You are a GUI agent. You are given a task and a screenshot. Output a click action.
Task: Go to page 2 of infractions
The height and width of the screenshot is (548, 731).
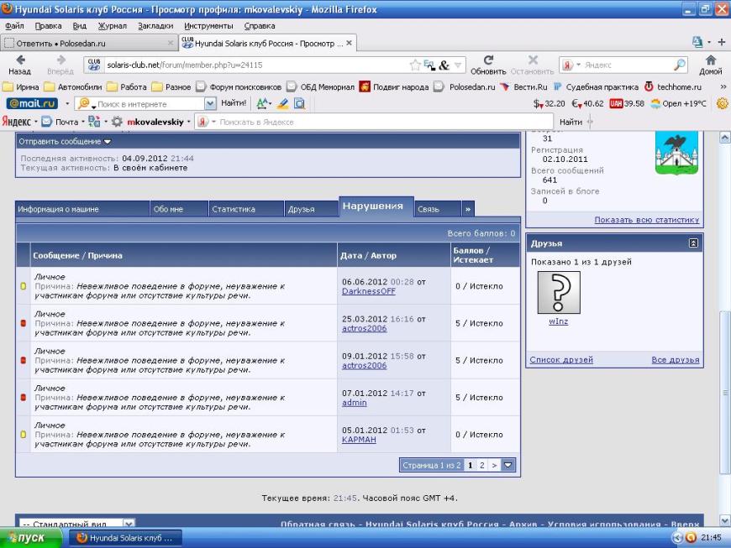coord(481,464)
